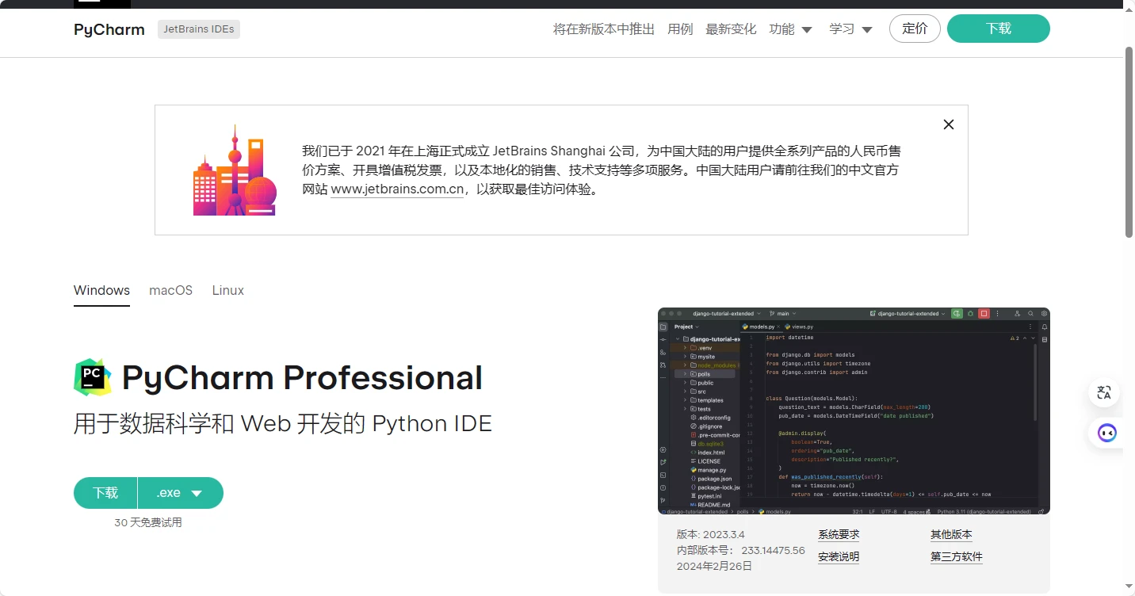This screenshot has width=1135, height=596.
Task: Switch to the macOS tab
Action: pos(171,290)
